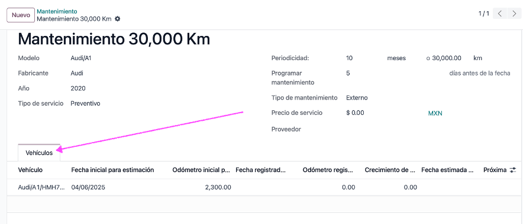Go to the next record arrow
This screenshot has width=523, height=224.
pos(514,14)
